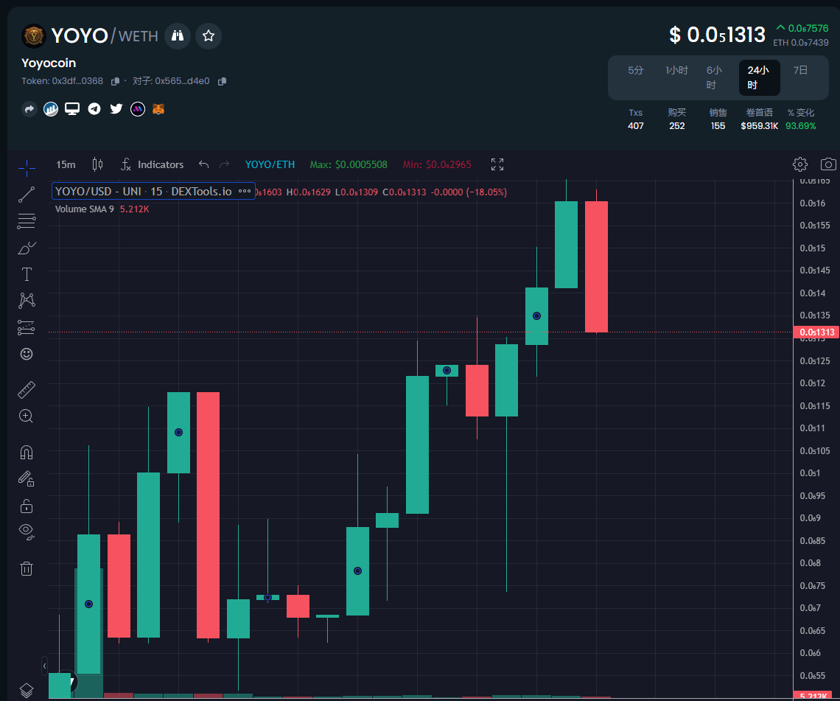The height and width of the screenshot is (701, 840).
Task: Select the 24小时 timeframe tab
Action: click(758, 77)
